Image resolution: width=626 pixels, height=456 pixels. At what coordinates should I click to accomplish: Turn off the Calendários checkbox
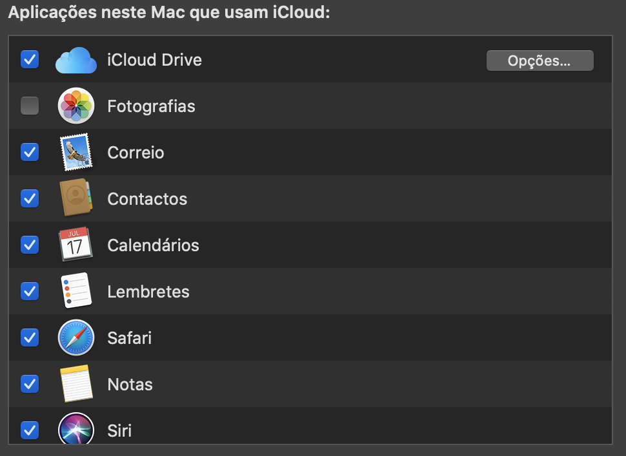coord(30,245)
